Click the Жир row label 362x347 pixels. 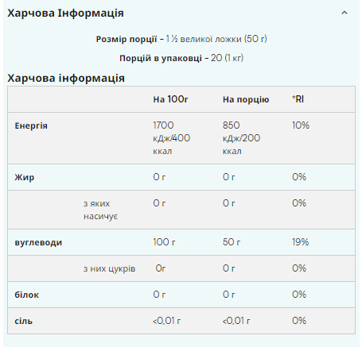tap(25, 177)
